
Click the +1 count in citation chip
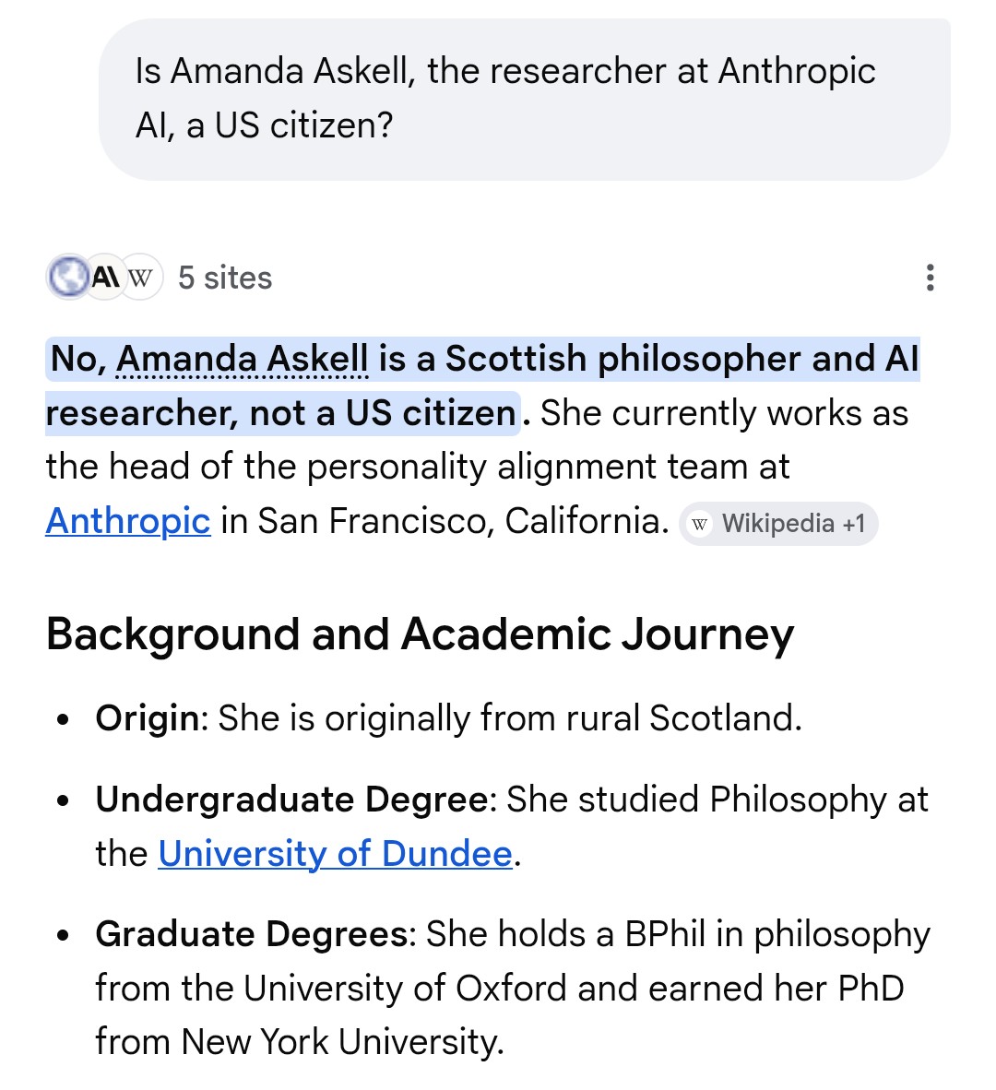point(853,524)
